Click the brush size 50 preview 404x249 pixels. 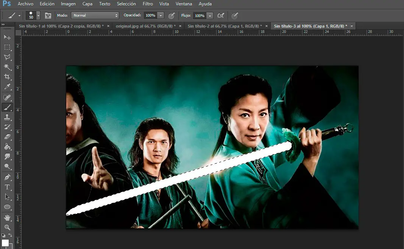coord(31,15)
